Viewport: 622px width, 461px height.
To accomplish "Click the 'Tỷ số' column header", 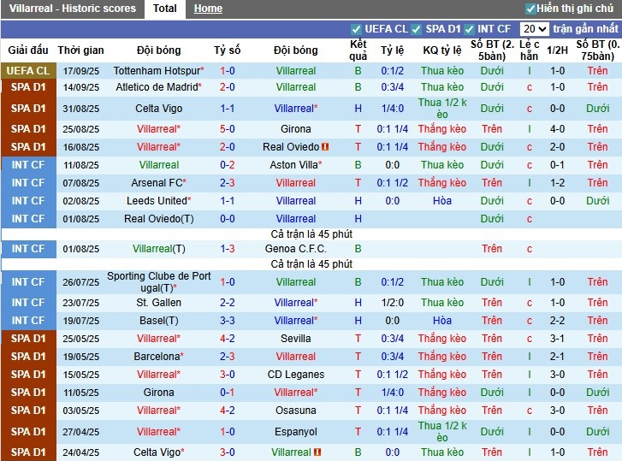I will click(x=228, y=50).
